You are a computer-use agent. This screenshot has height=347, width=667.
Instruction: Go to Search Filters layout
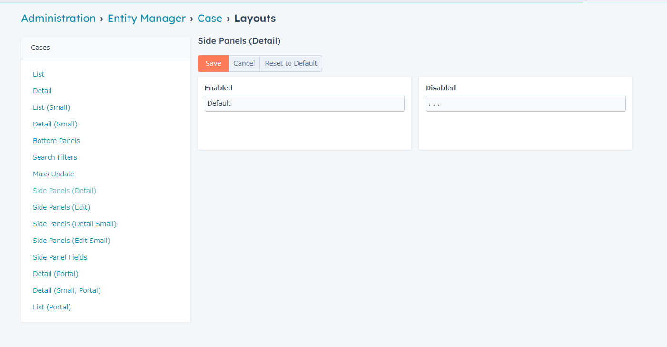click(x=55, y=157)
